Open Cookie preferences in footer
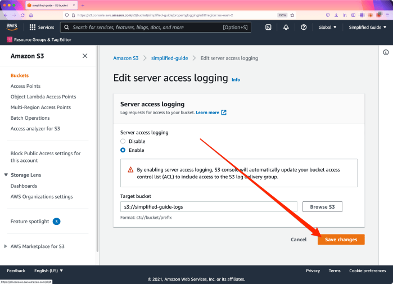Screen dimensions: 393x284 click(x=368, y=271)
